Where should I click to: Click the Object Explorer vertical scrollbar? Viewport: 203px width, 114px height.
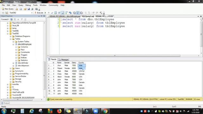pyautogui.click(x=44, y=76)
